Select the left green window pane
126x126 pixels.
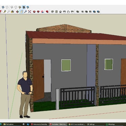[66, 65]
